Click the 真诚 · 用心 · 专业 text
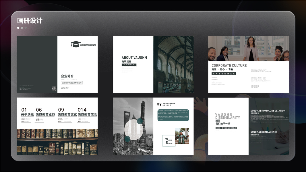This screenshot has width=306, height=172. click(x=222, y=69)
